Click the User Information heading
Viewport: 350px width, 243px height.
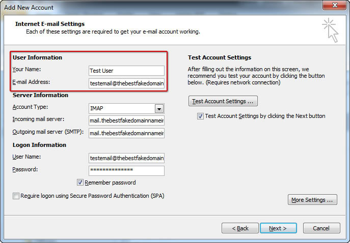(x=38, y=57)
